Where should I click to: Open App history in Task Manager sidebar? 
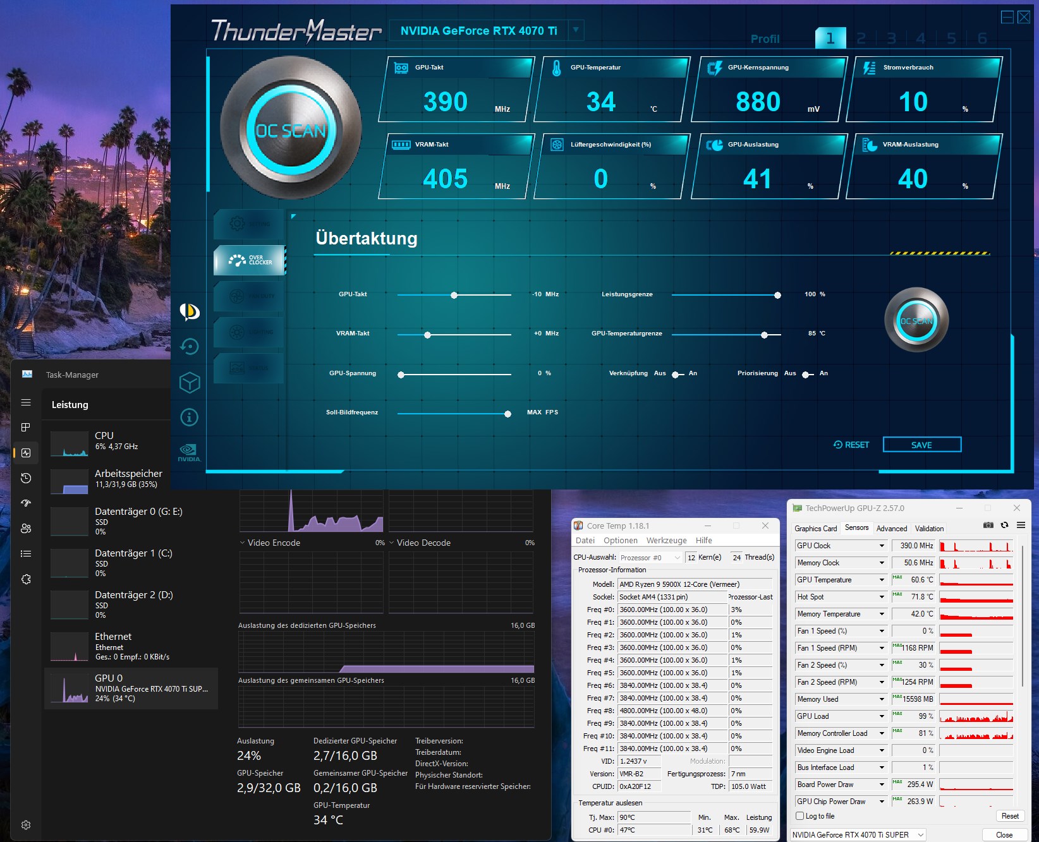[x=26, y=478]
